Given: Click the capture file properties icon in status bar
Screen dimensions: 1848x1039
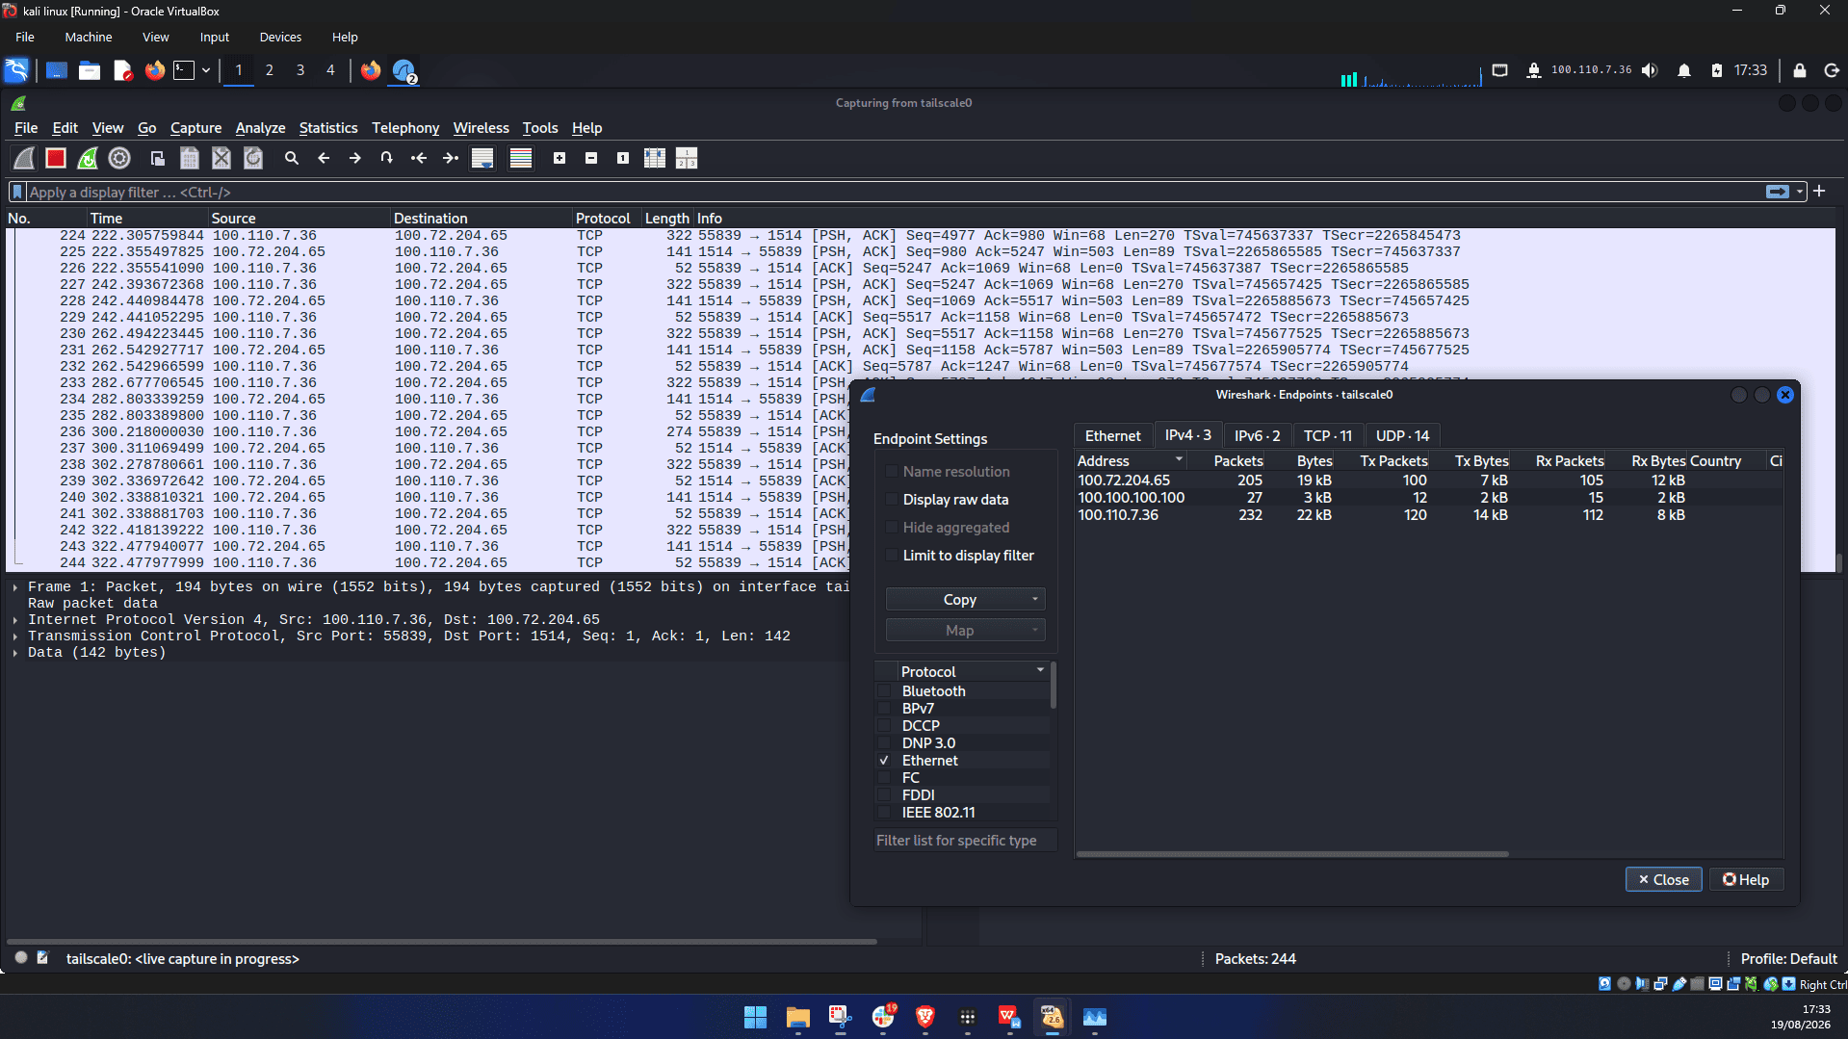Looking at the screenshot, I should (x=42, y=958).
